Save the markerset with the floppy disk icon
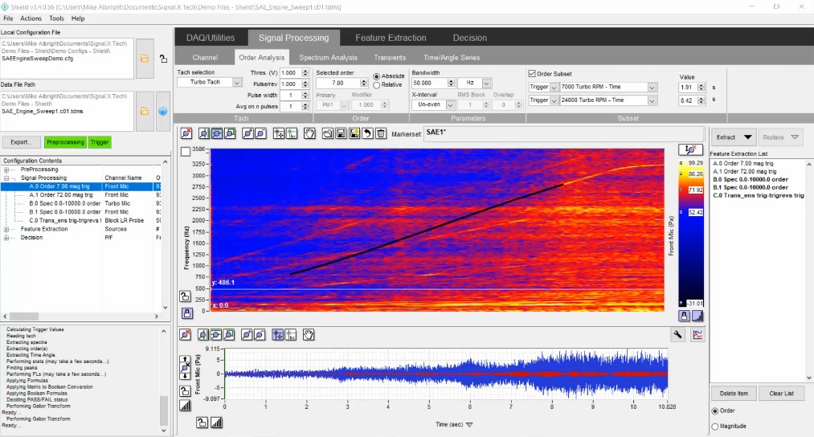Screen dimensions: 814x437 click(x=342, y=133)
